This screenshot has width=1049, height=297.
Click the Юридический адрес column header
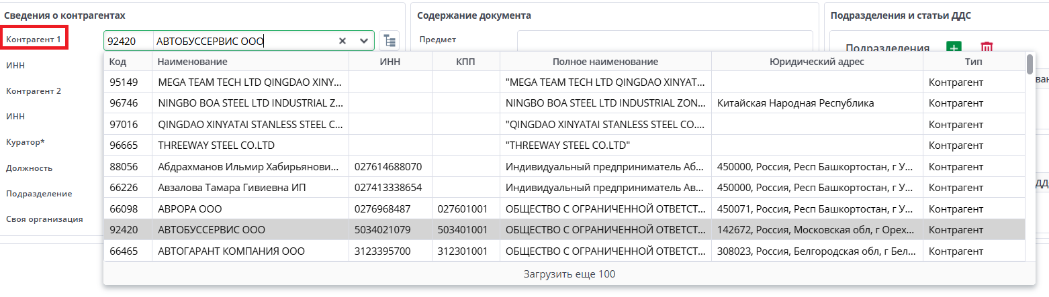point(817,62)
